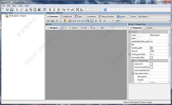Pick the wxButton component in palette
172x105 pixels.
coord(48,21)
